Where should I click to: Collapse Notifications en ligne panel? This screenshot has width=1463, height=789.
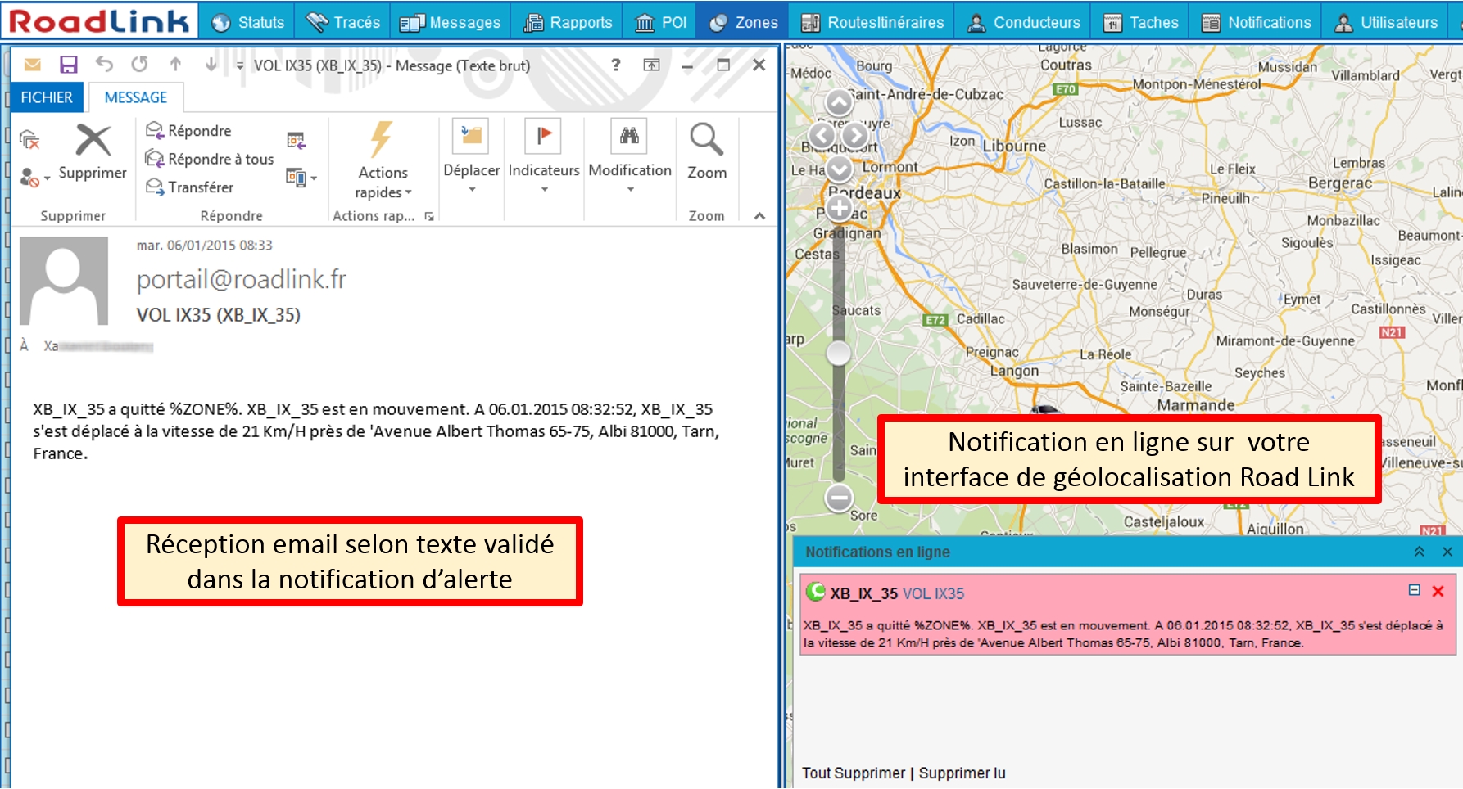tap(1419, 552)
